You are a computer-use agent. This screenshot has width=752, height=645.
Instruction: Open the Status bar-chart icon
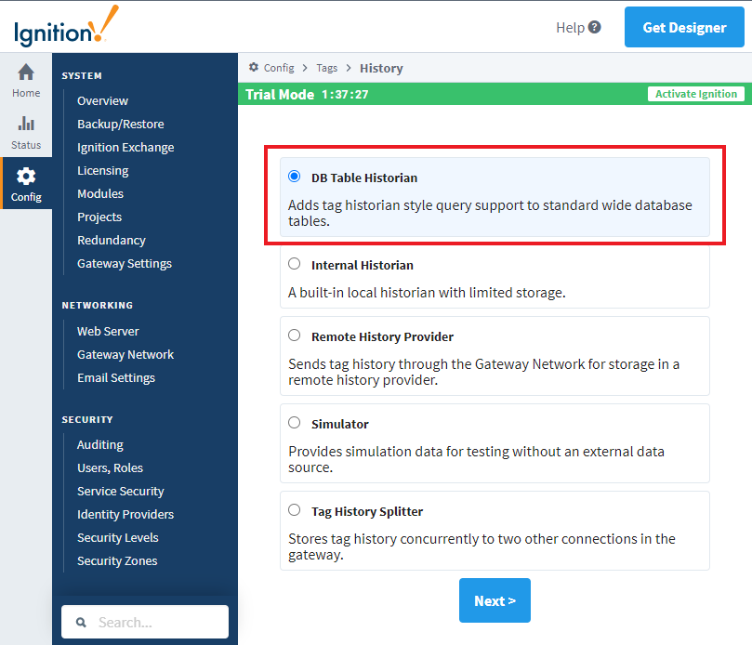26,124
